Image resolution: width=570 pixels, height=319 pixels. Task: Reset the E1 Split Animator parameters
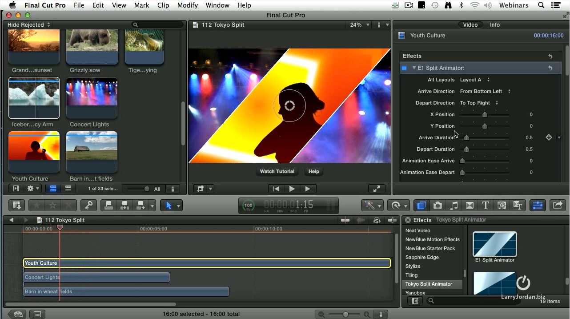pyautogui.click(x=550, y=68)
